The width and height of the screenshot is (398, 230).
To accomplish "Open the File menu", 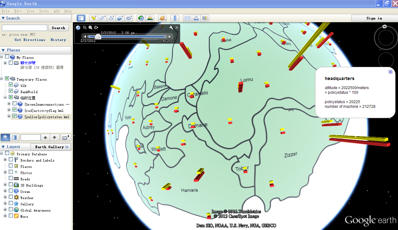I will (x=5, y=11).
